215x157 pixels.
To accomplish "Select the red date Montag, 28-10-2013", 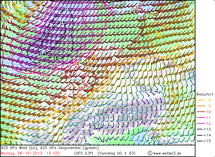I will pos(21,153).
